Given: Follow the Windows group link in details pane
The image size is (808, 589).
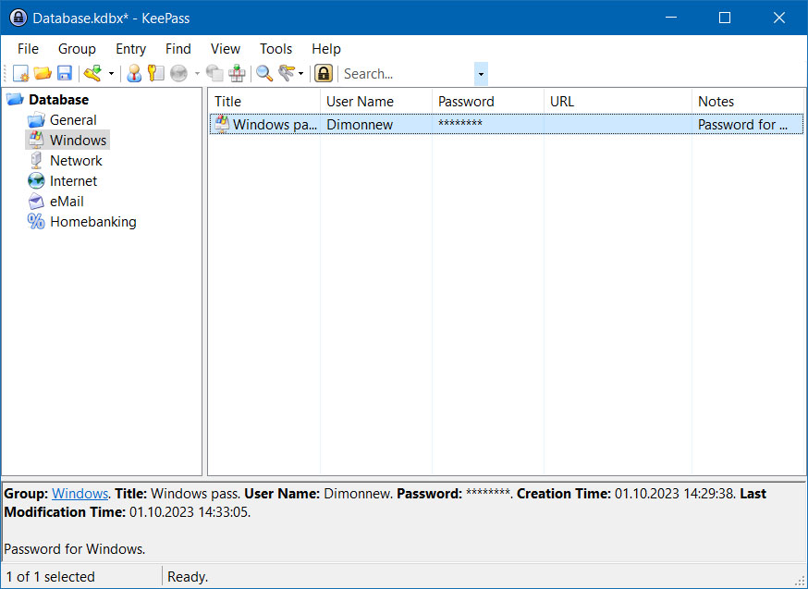Looking at the screenshot, I should pyautogui.click(x=80, y=494).
